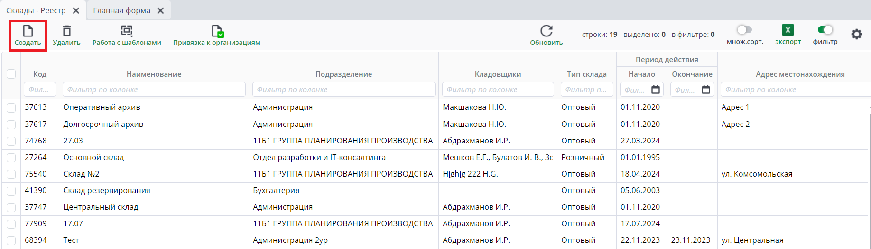This screenshot has height=249, width=871.
Task: Check the select-all header checkbox
Action: click(11, 74)
